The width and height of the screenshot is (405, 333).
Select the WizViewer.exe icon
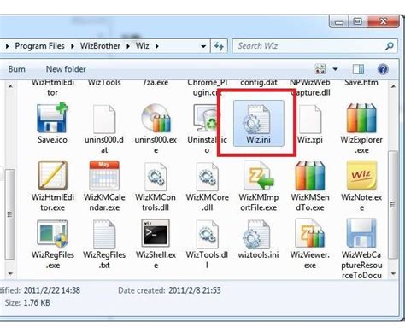click(x=310, y=233)
